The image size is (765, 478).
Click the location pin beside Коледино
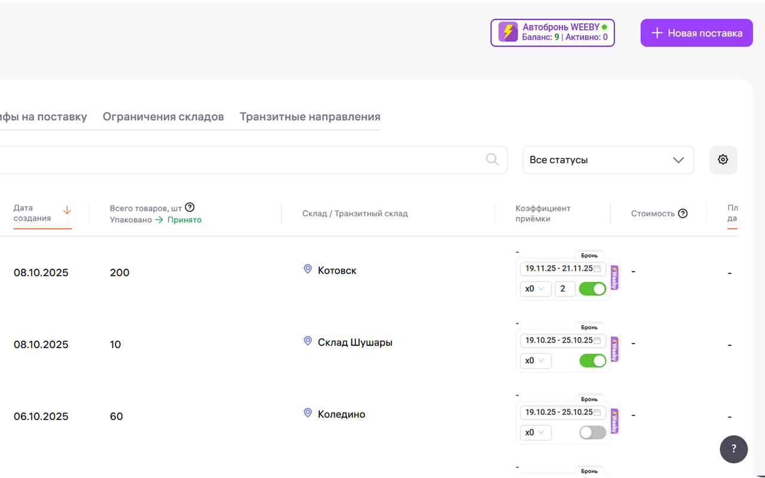[308, 413]
